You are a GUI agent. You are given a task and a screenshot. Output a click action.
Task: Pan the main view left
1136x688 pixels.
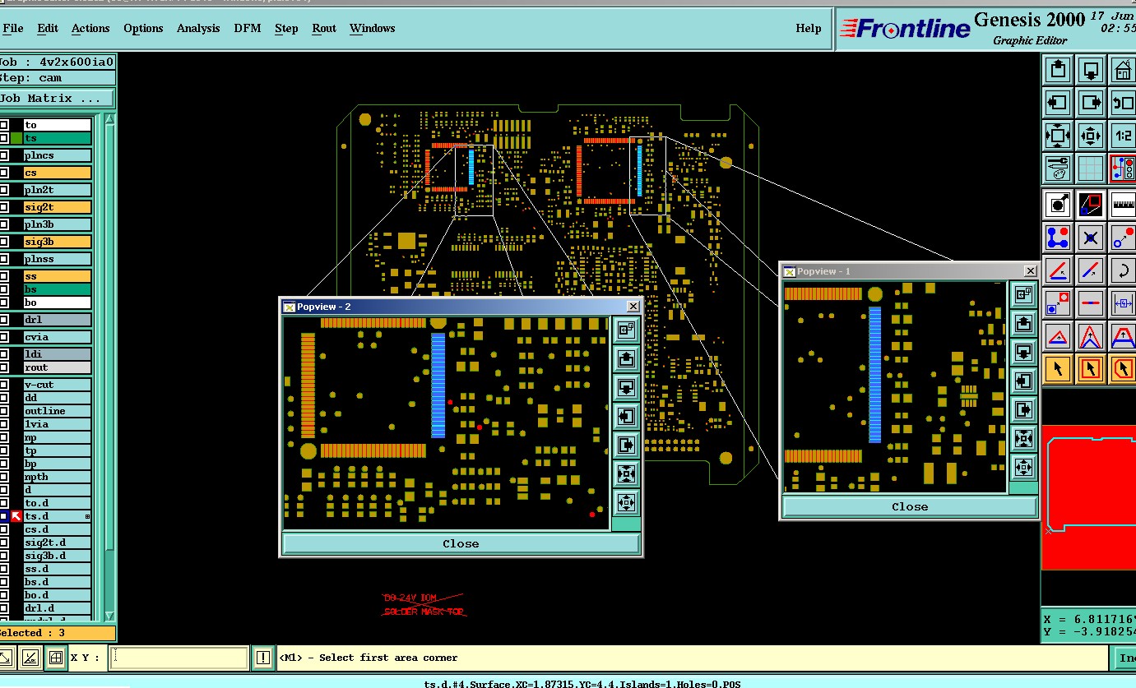point(1058,103)
